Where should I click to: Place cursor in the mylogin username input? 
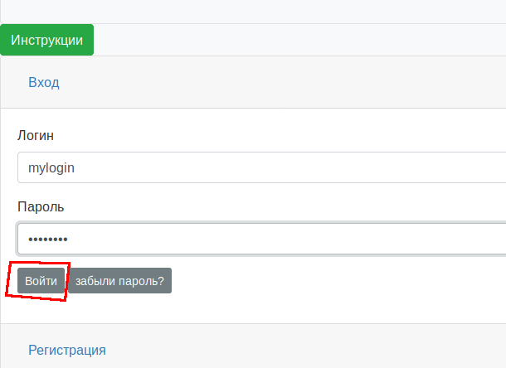pos(262,167)
